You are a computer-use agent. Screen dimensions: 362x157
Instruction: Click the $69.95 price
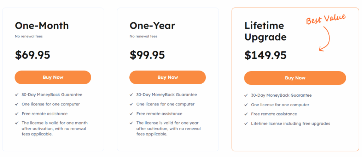[33, 55]
